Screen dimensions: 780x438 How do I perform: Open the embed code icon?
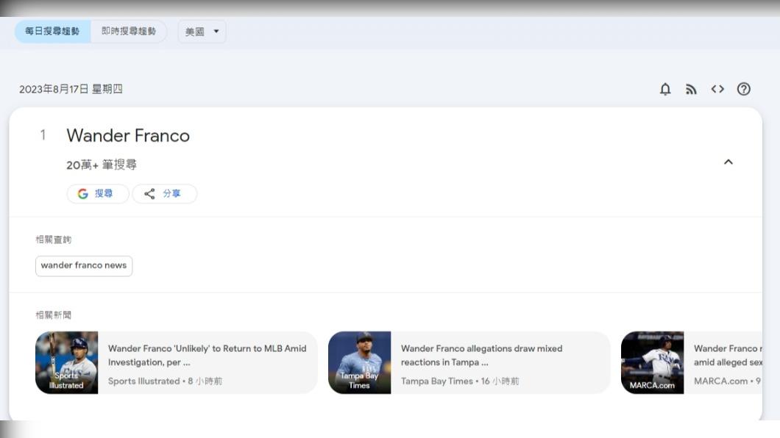717,89
